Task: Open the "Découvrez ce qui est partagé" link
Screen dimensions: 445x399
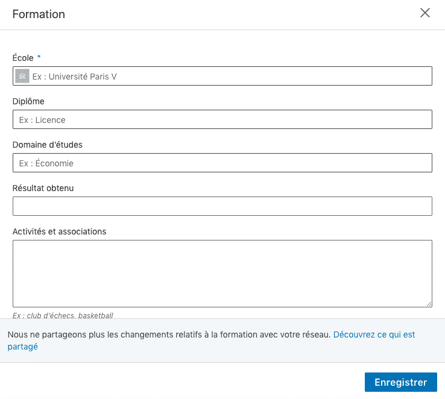Action: point(374,335)
